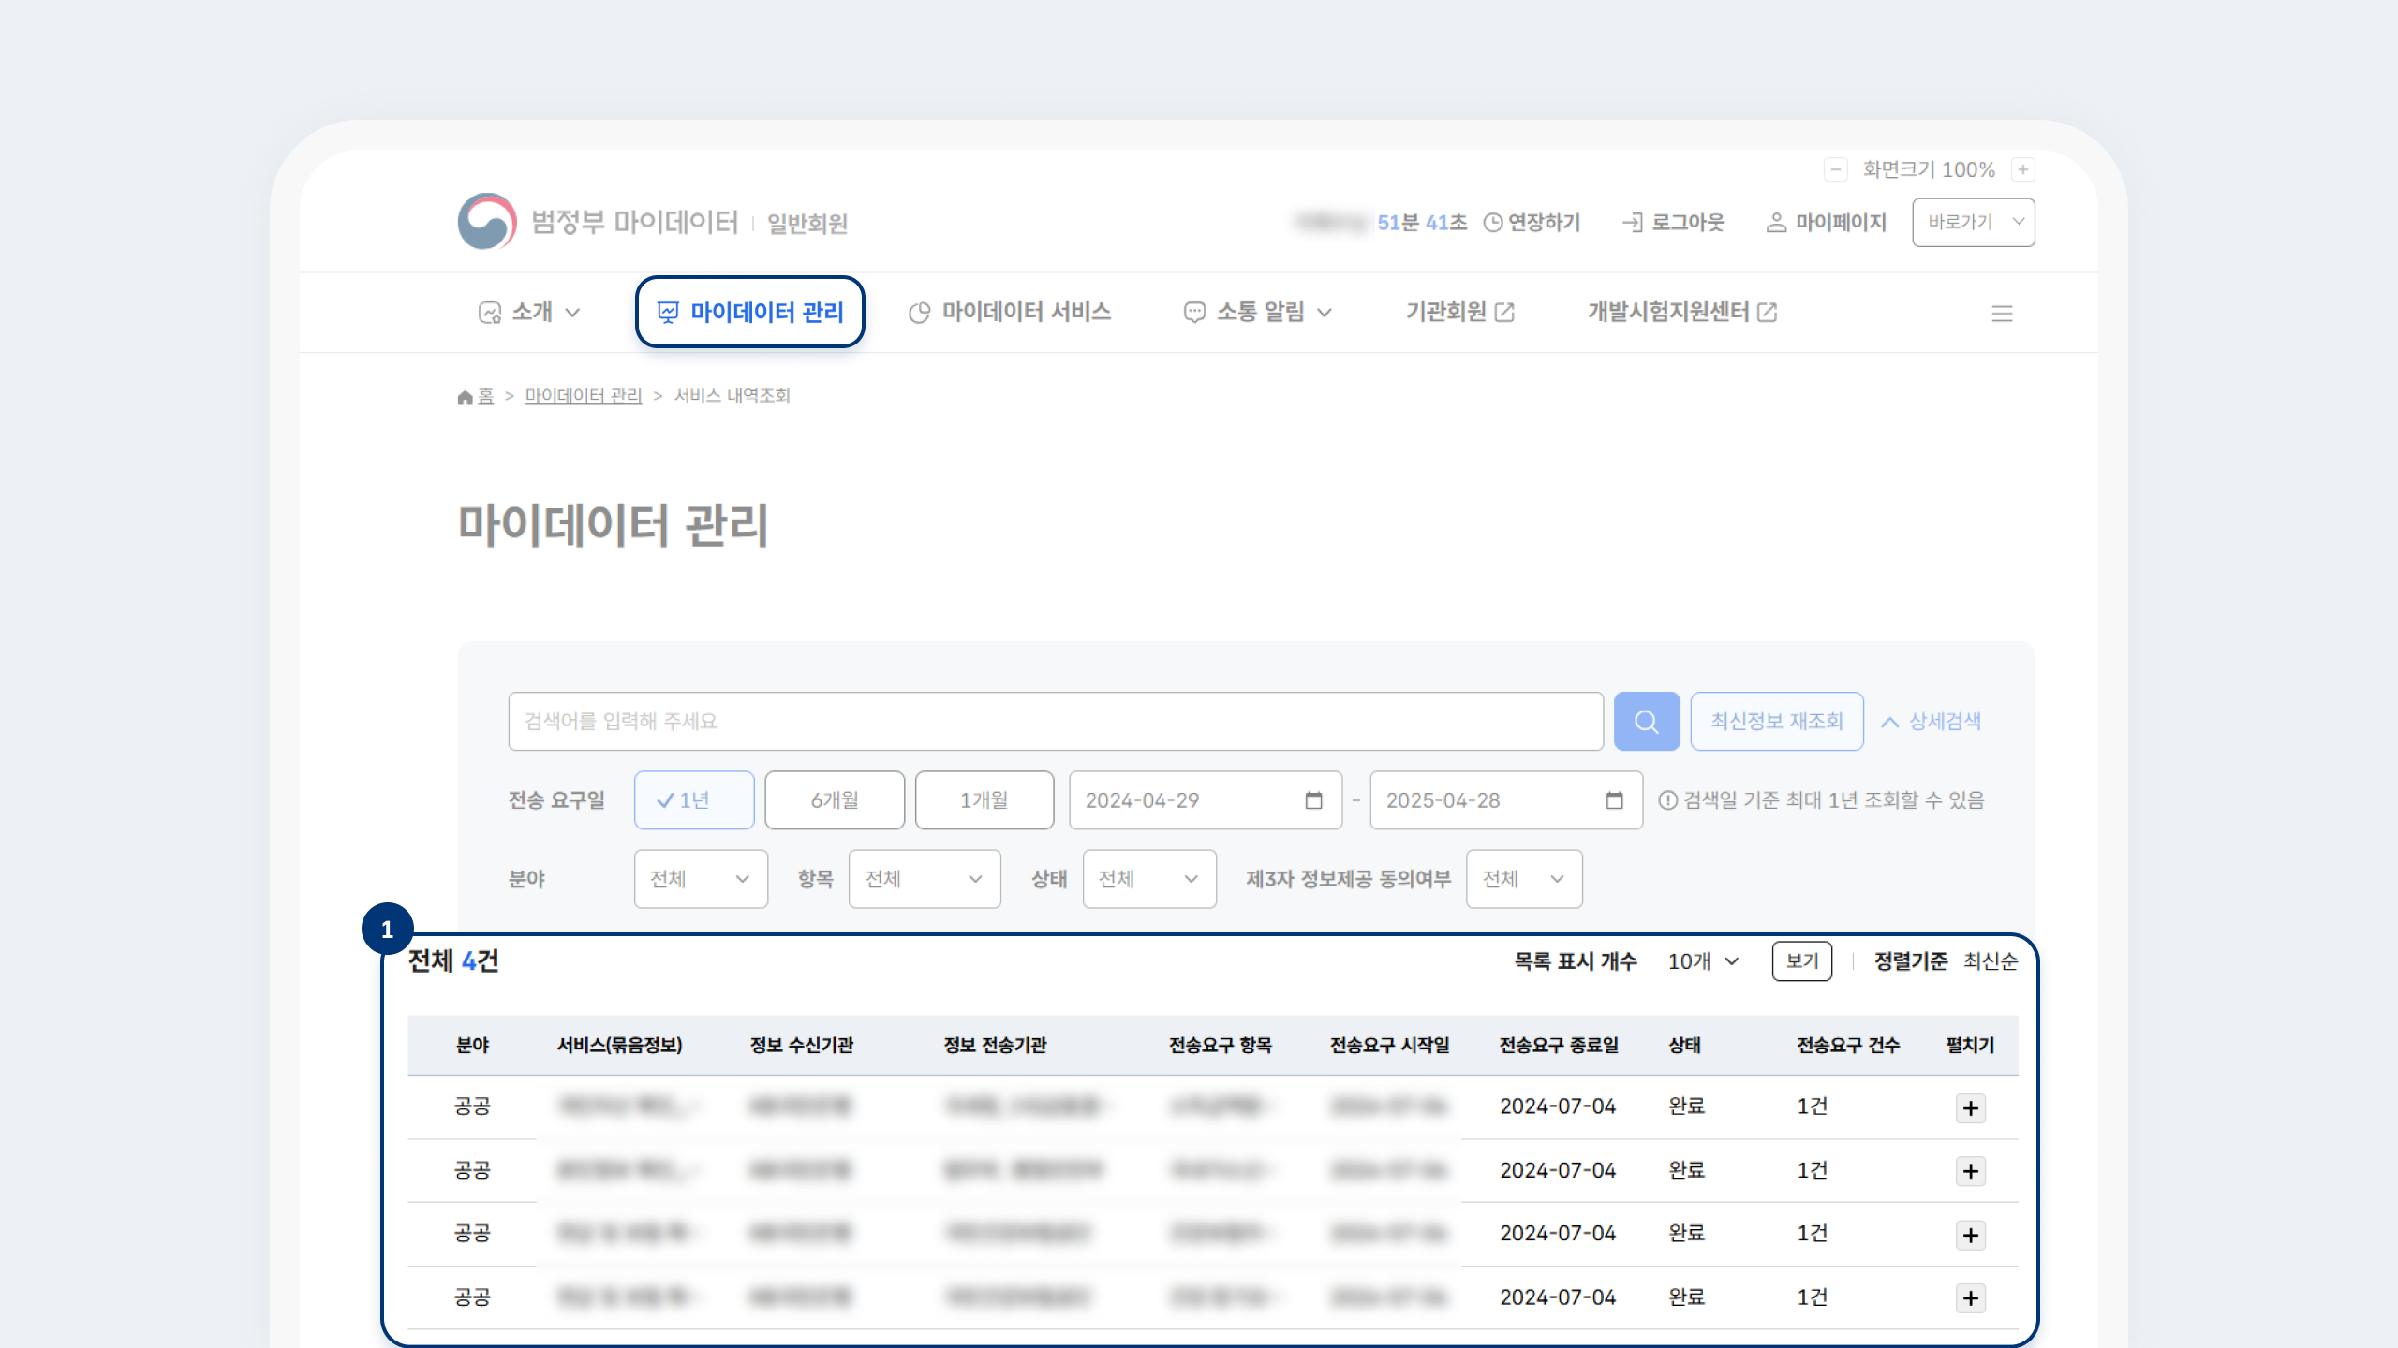Open the 상태 dropdown

tap(1149, 879)
